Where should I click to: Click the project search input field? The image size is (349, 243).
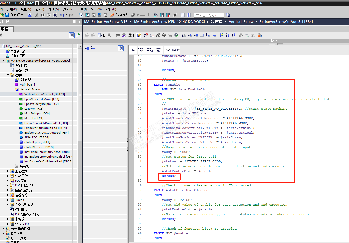tap(209, 15)
